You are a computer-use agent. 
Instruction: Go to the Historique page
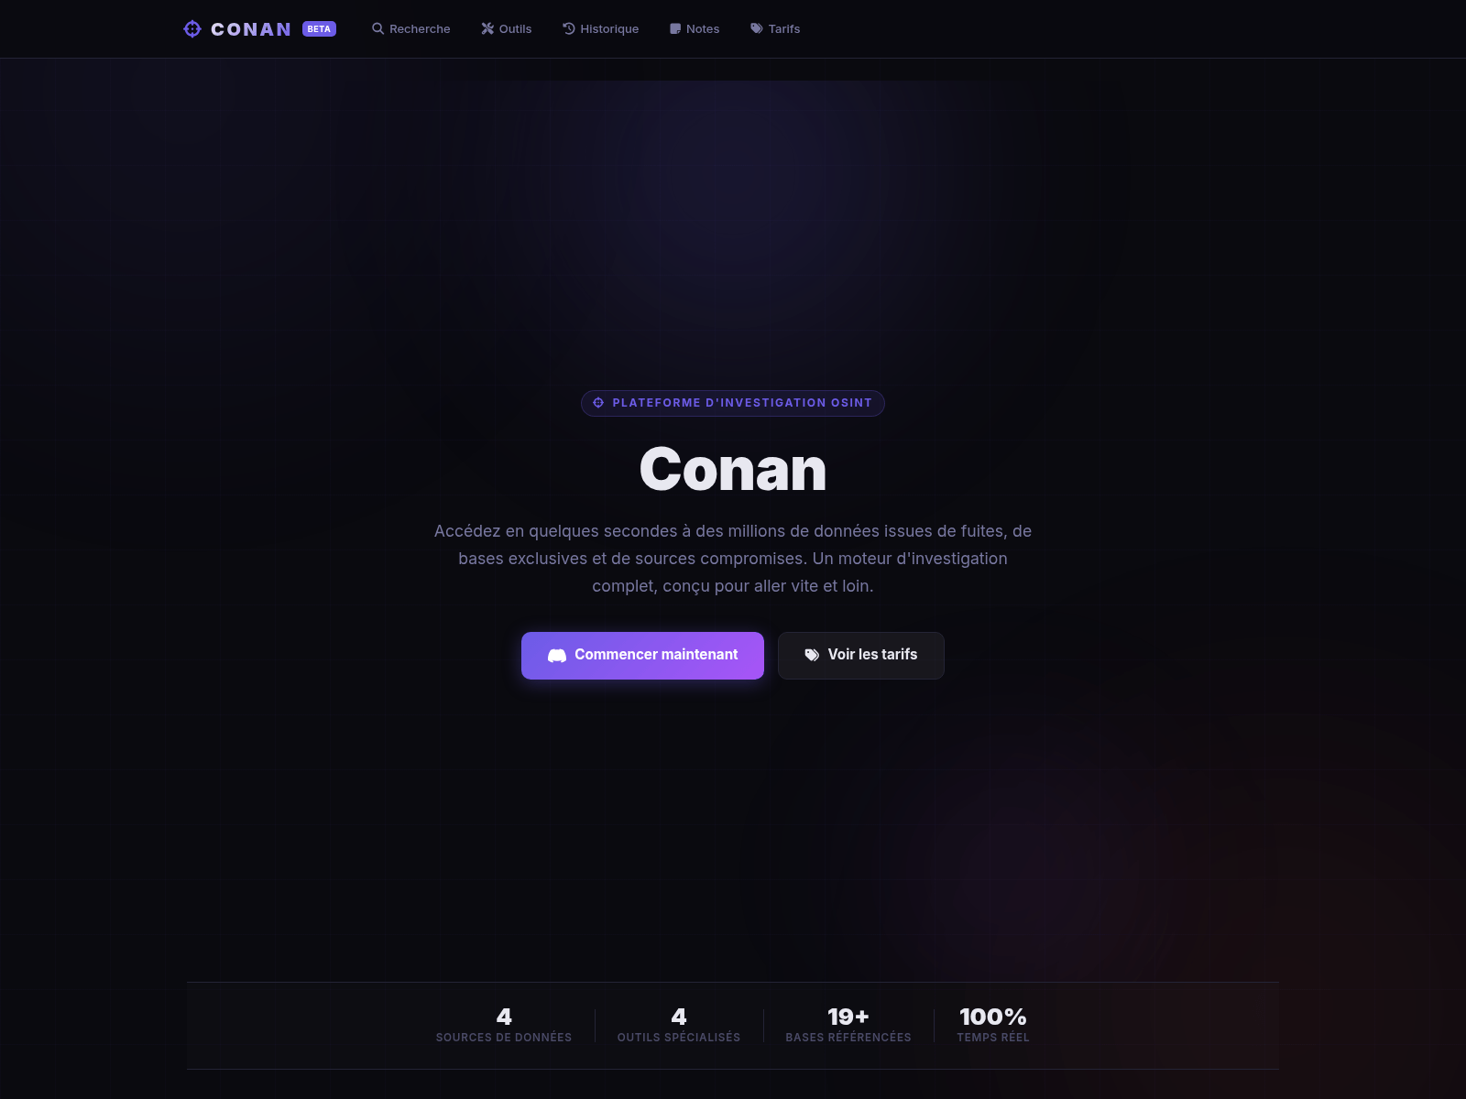coord(600,29)
